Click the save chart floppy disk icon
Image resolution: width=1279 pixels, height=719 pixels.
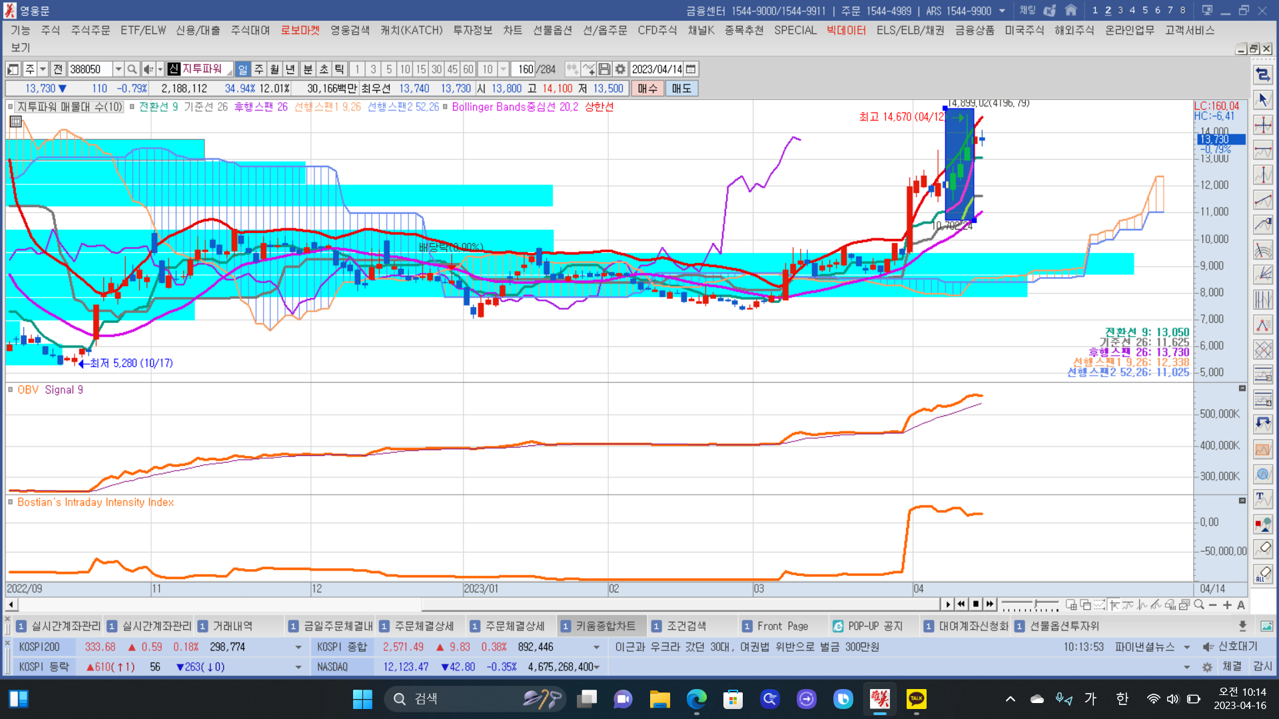coord(604,69)
